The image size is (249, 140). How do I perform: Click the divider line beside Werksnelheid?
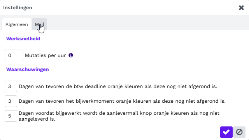pos(144,39)
